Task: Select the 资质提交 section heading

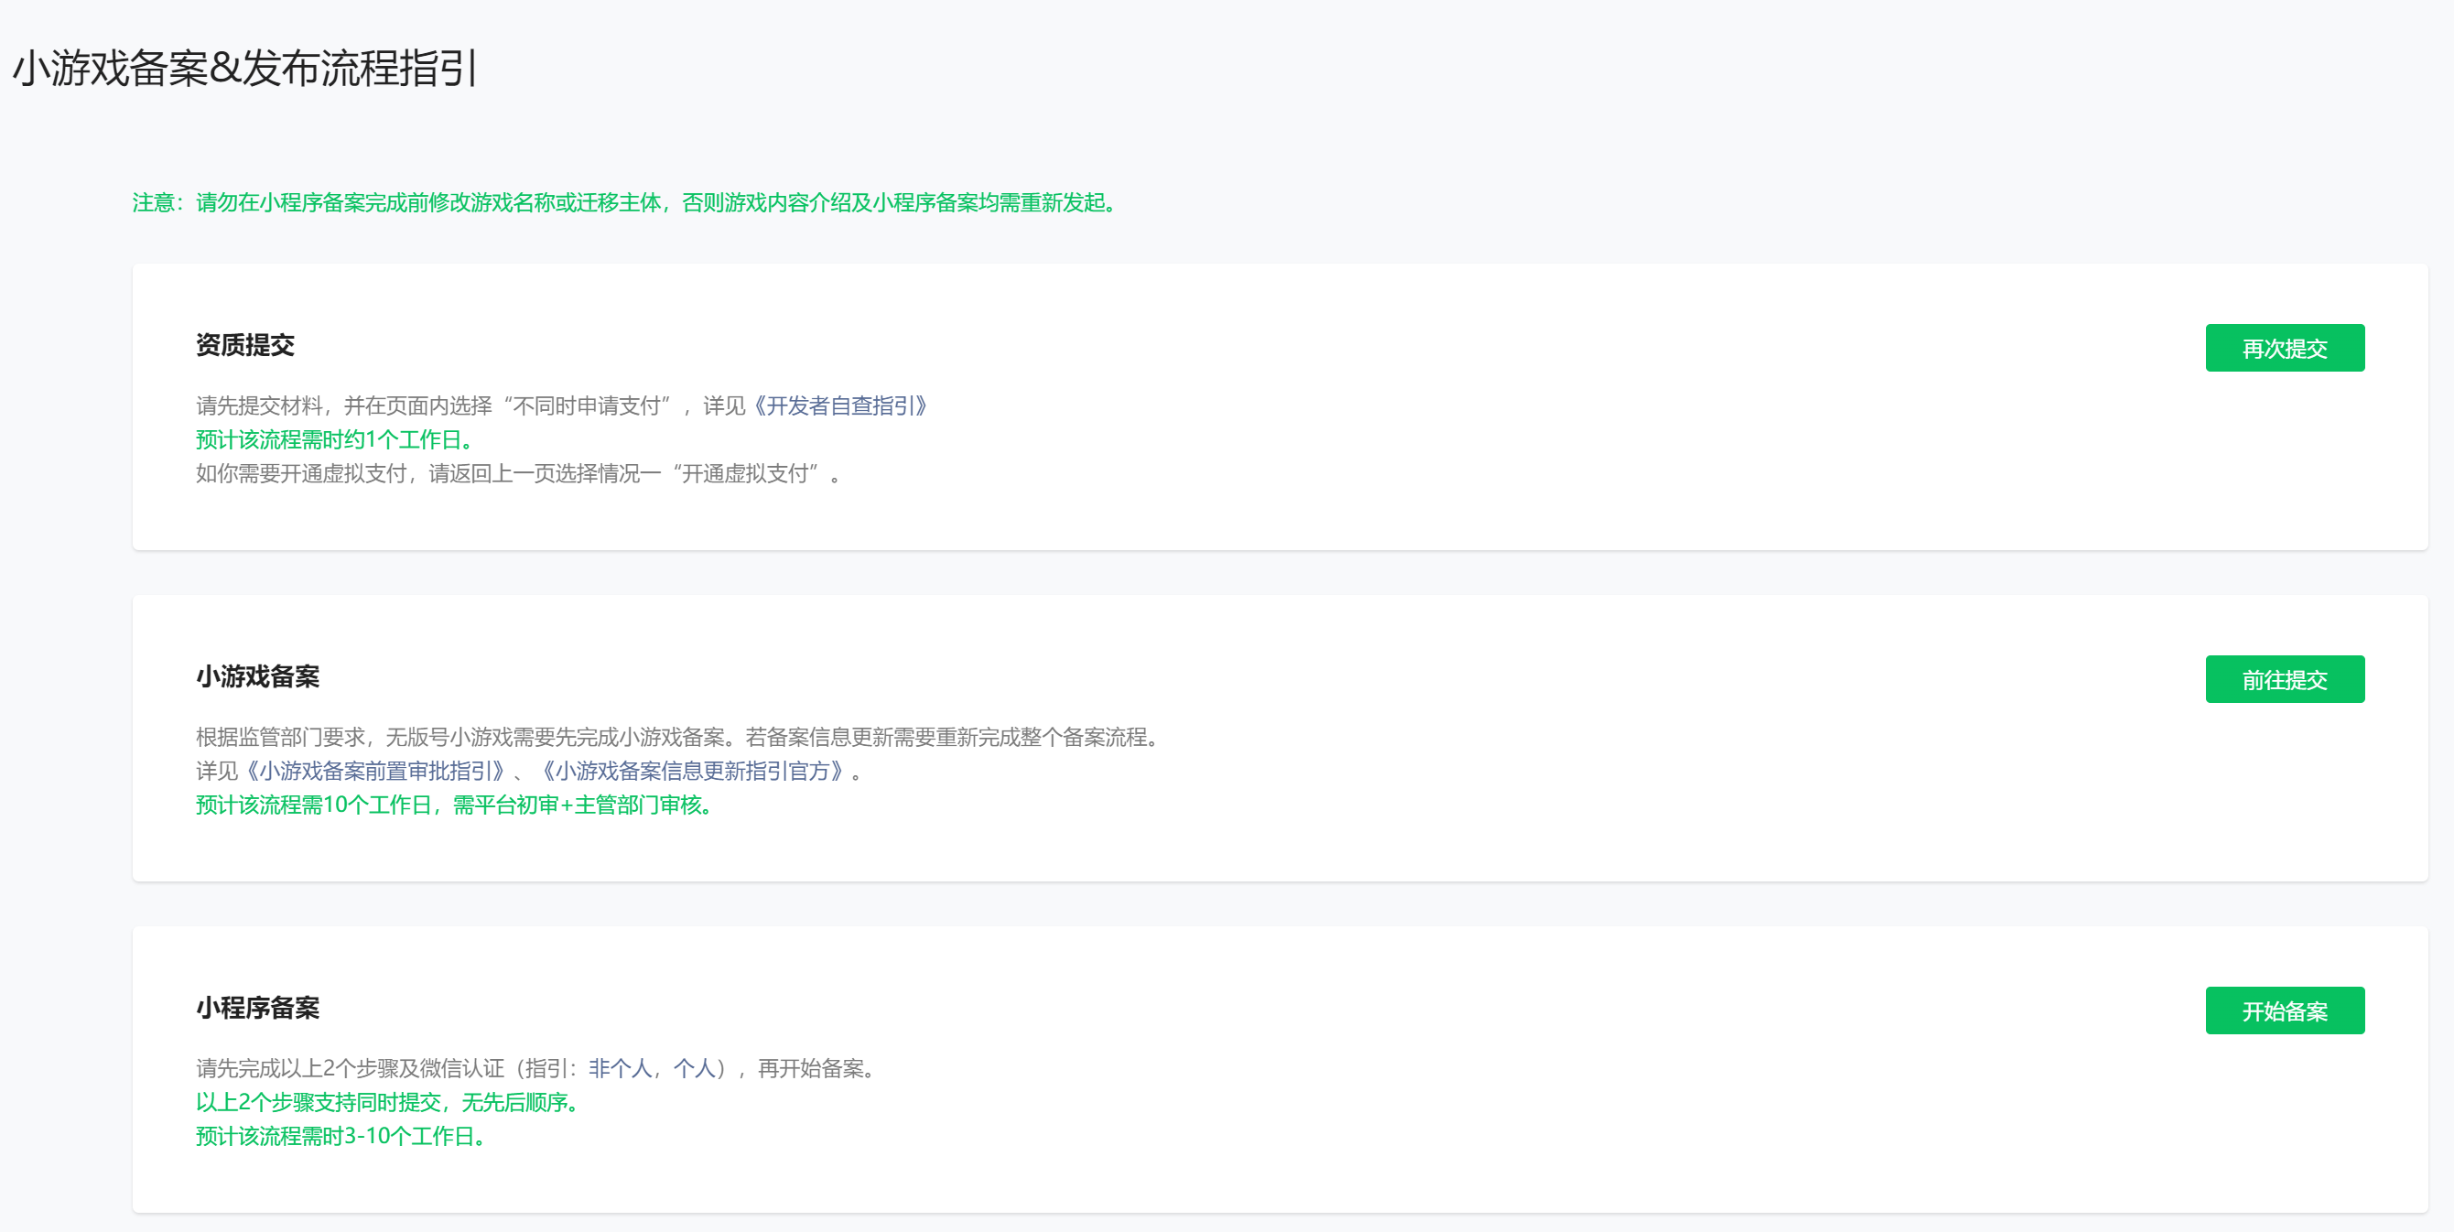Action: [244, 345]
